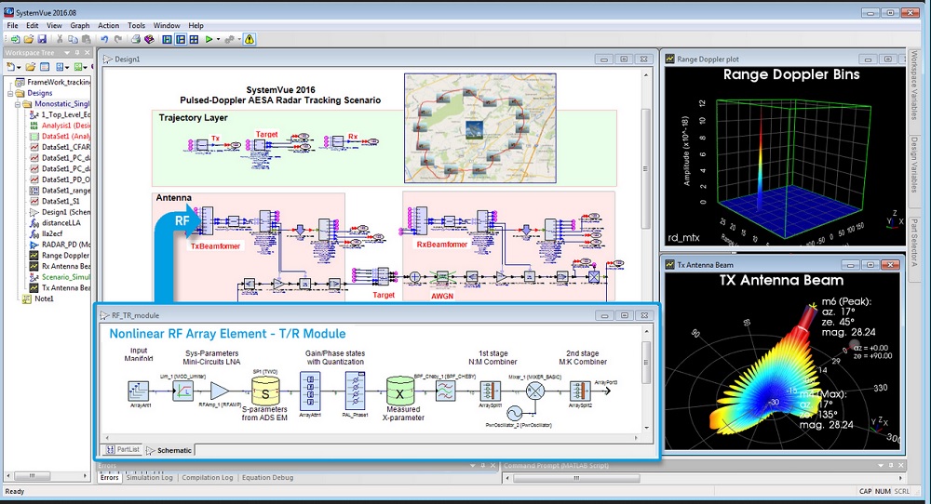The image size is (931, 504).
Task: Click the green import arrow icon in toolbar
Action: point(16,39)
